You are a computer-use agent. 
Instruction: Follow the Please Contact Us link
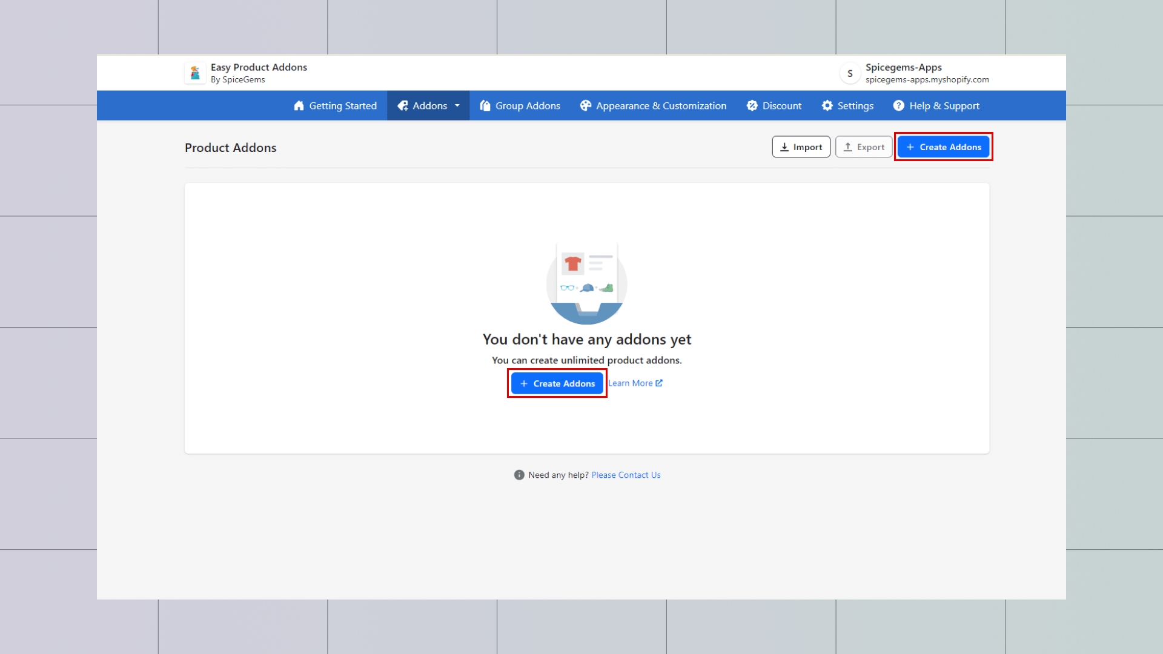click(x=626, y=475)
